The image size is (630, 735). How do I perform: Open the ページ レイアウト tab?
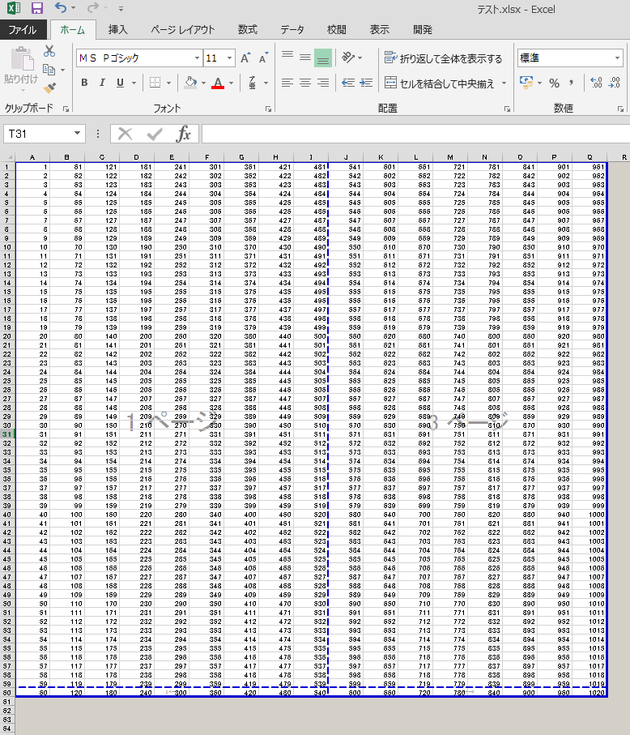183,30
